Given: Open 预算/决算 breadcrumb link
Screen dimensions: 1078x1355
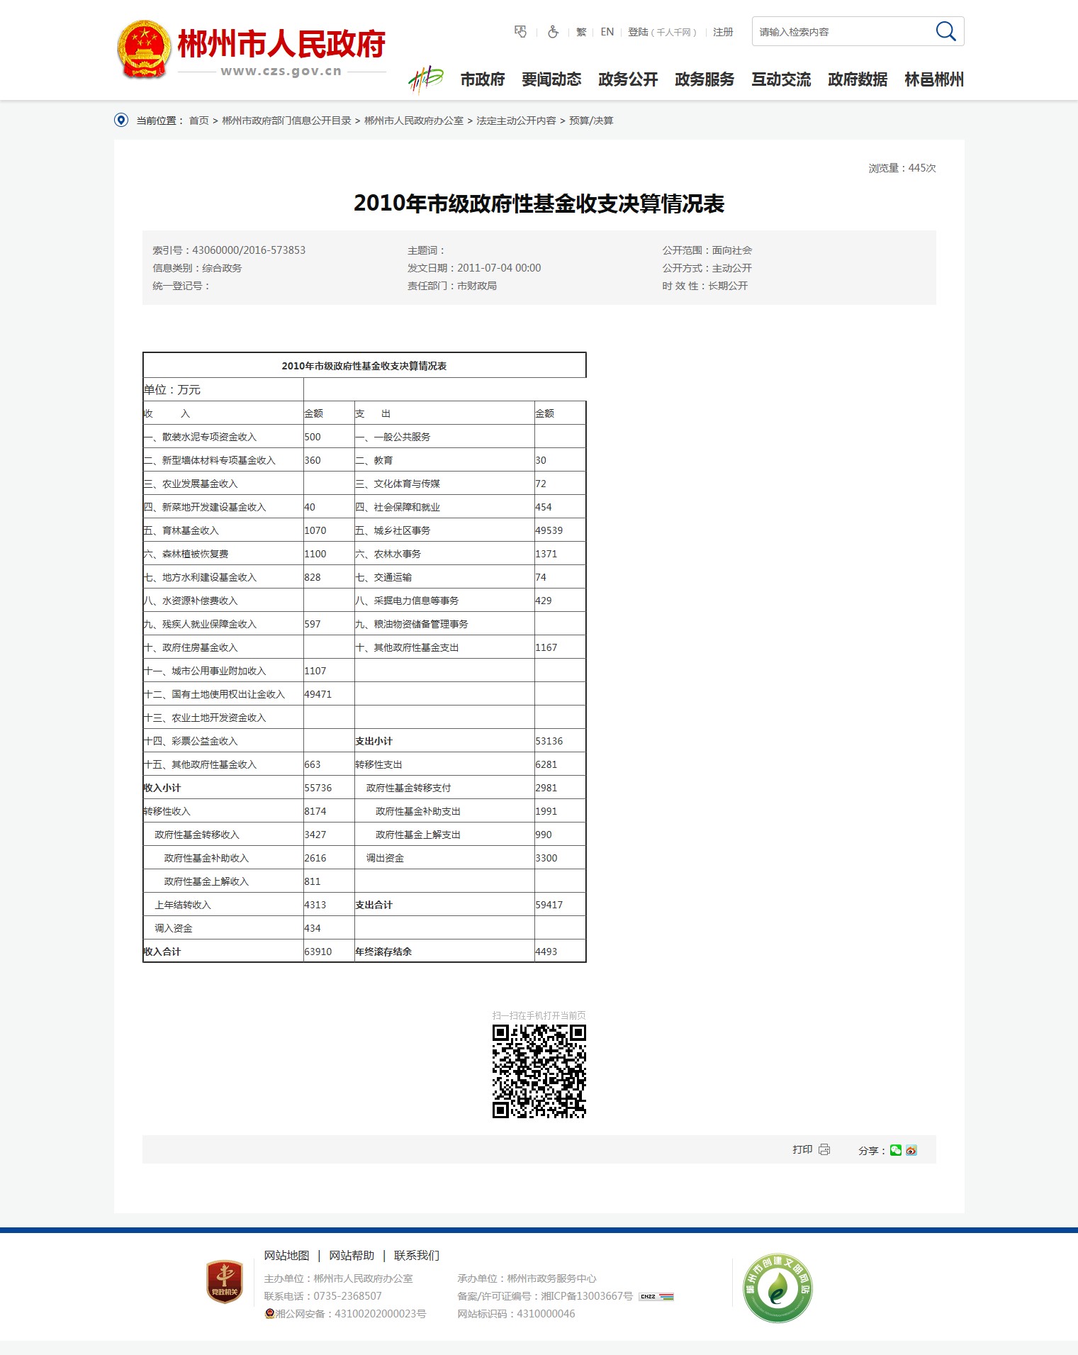Looking at the screenshot, I should coord(591,121).
